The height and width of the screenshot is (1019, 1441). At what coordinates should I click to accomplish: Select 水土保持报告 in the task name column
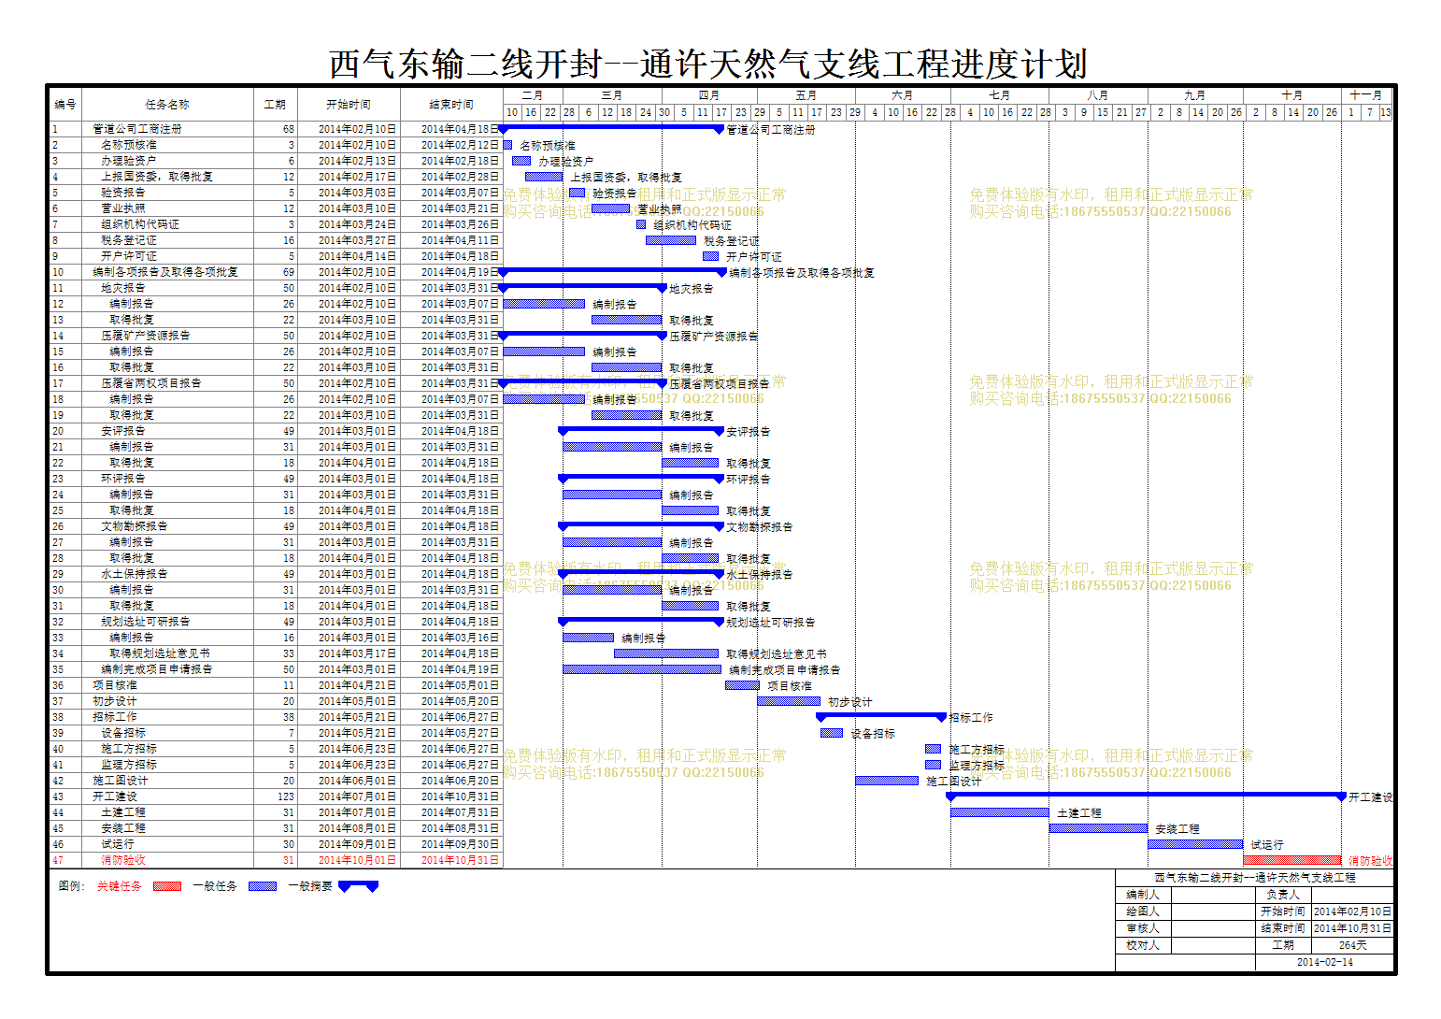click(x=135, y=574)
